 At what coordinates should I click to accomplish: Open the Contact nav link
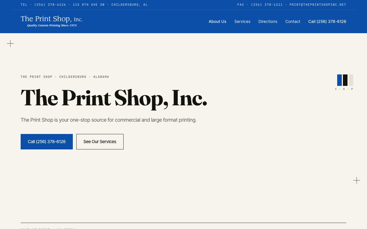293,21
